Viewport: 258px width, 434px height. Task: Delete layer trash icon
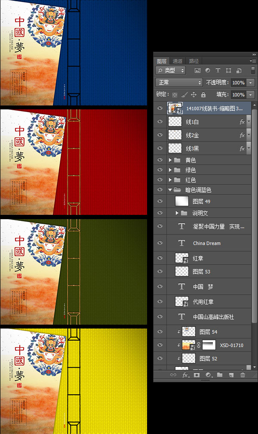click(x=243, y=375)
